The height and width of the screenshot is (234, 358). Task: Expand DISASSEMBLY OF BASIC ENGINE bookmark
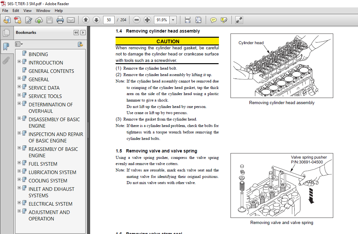(19, 118)
